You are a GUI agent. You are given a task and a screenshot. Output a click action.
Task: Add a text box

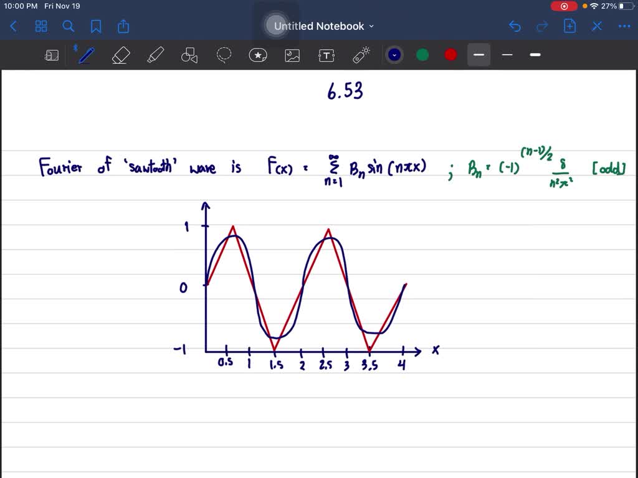pyautogui.click(x=326, y=55)
